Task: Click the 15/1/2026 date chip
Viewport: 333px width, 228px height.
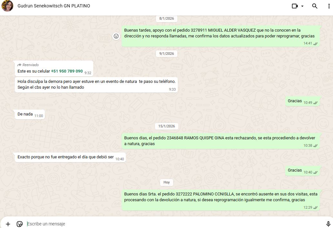Action: point(166,126)
